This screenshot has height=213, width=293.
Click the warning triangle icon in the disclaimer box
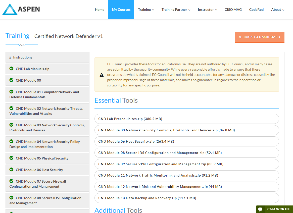(x=102, y=75)
